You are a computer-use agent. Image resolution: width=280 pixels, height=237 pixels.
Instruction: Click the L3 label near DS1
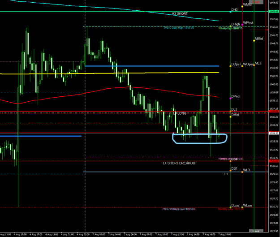(x=226, y=174)
